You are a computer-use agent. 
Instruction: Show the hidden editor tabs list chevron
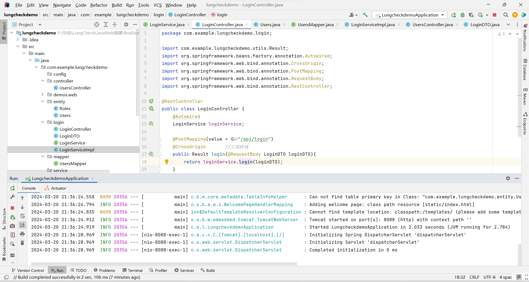coord(508,24)
